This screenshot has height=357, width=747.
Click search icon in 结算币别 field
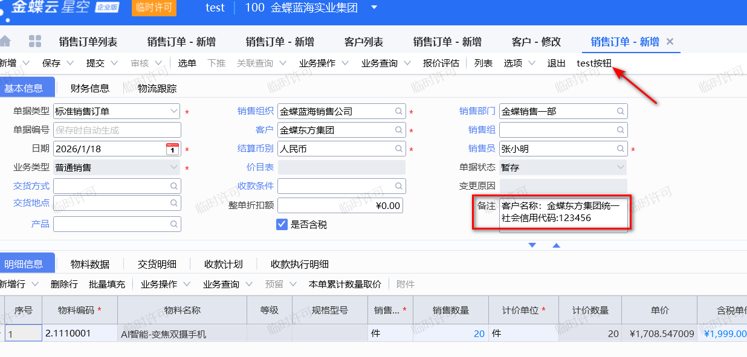pyautogui.click(x=399, y=149)
